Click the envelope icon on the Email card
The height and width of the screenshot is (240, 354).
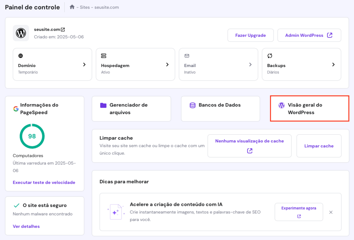click(x=187, y=55)
